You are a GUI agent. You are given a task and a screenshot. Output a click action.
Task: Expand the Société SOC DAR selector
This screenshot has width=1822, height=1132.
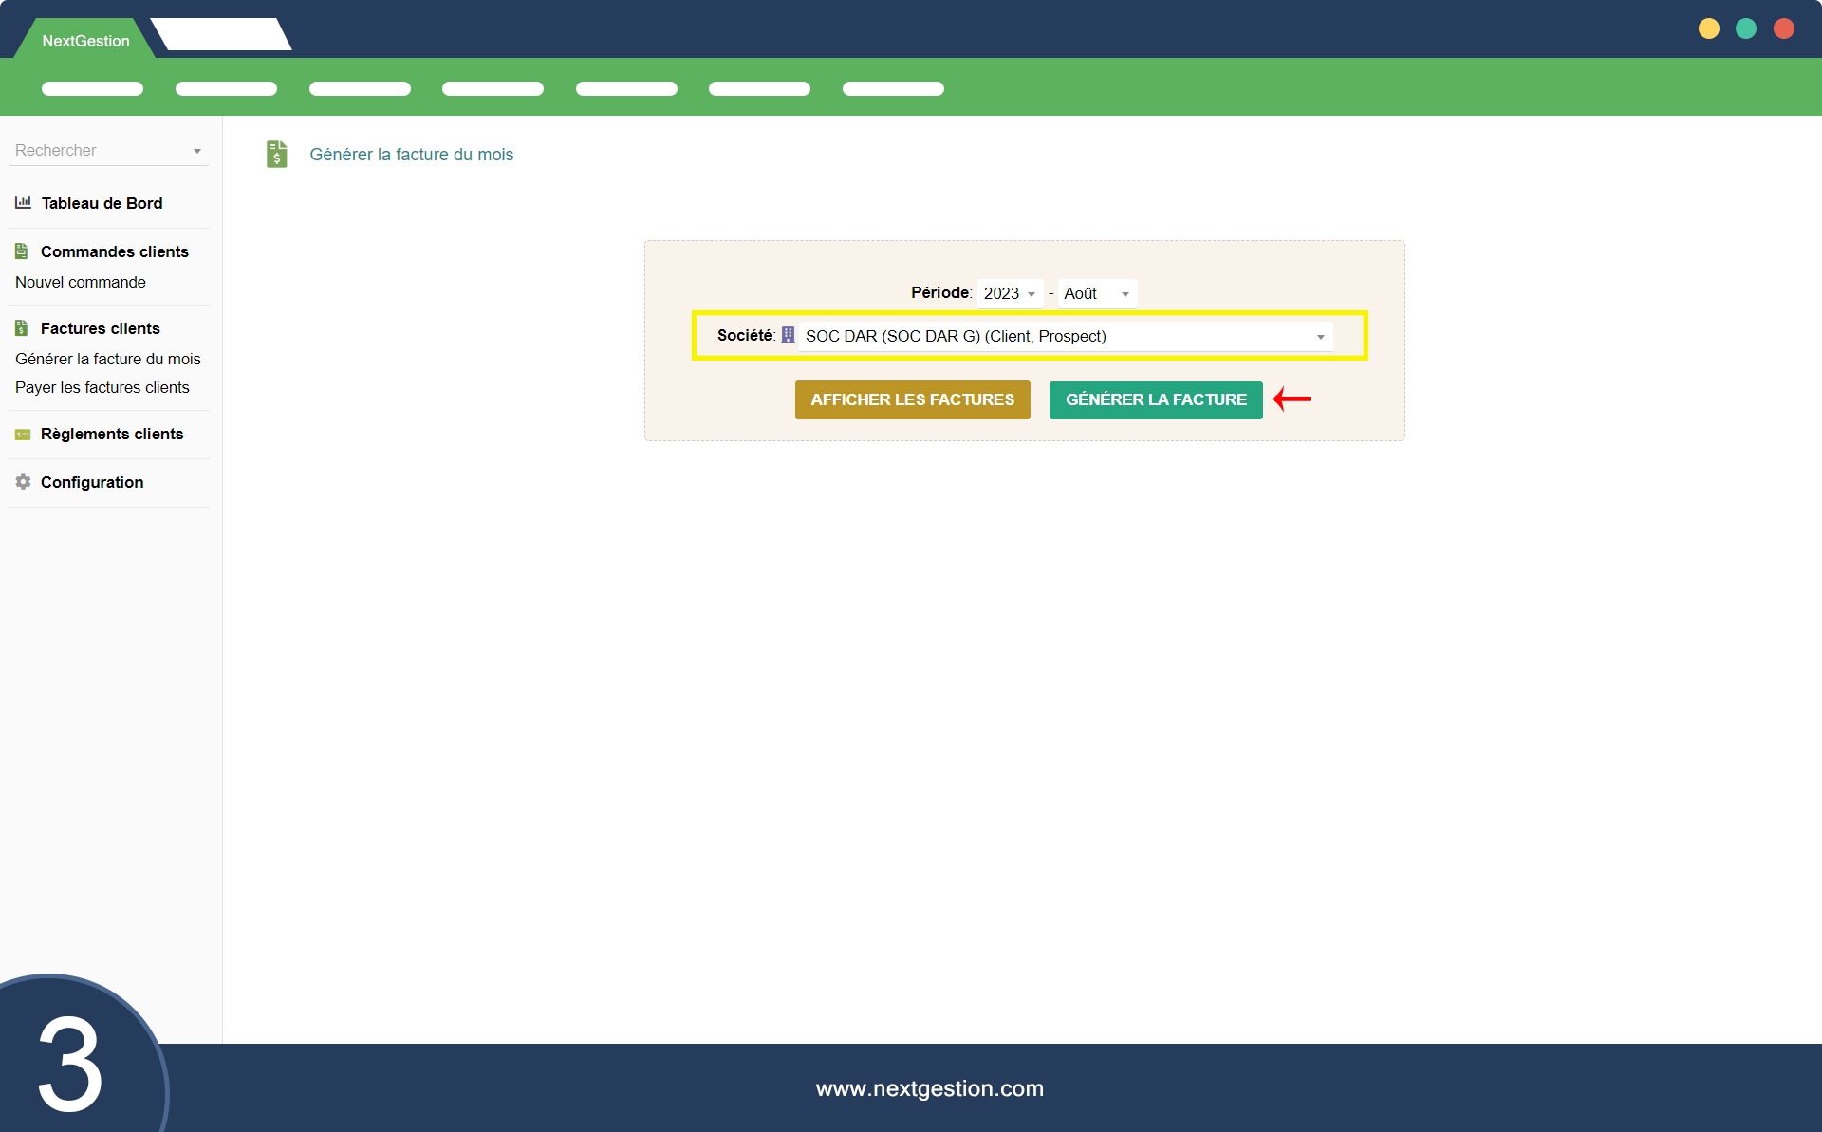click(1065, 336)
